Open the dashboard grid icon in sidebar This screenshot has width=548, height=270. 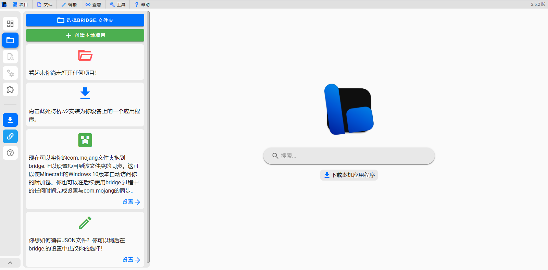pos(10,24)
